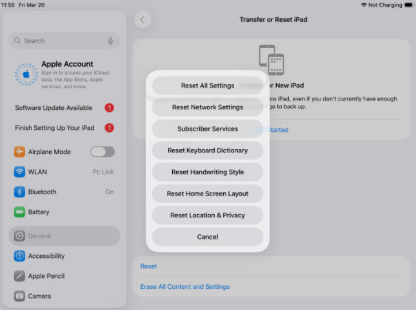Select the General settings row
Screen dimensions: 416x310
pos(64,236)
